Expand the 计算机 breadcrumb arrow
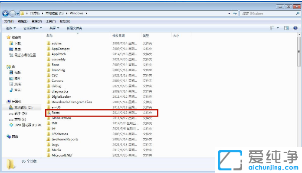This screenshot has width=302, height=173. [43, 13]
